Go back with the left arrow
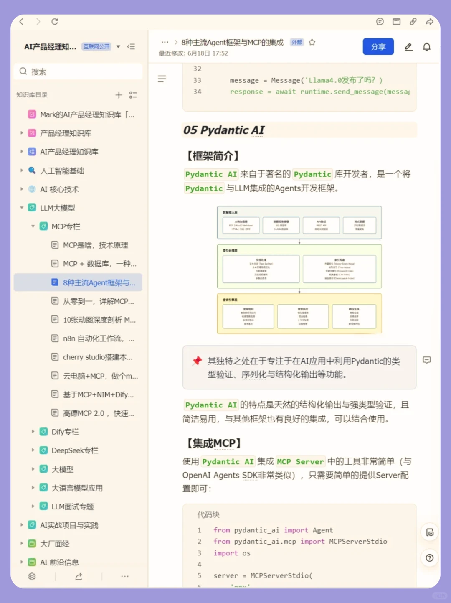Image resolution: width=451 pixels, height=603 pixels. click(x=22, y=21)
